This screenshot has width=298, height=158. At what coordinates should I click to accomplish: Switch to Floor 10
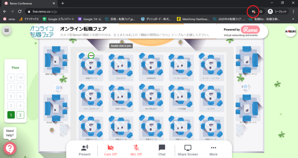(x=20, y=78)
